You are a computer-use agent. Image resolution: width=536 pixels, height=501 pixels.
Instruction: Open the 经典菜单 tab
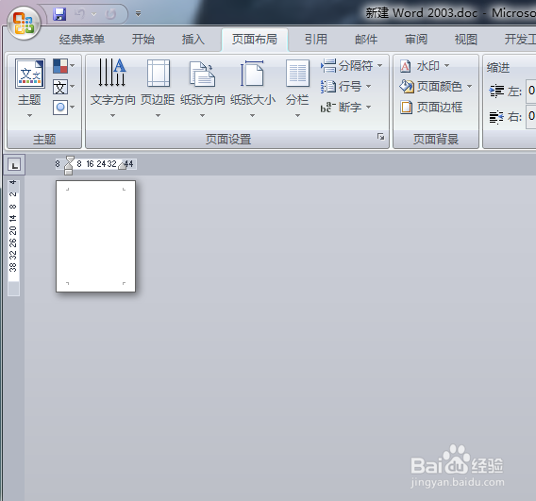click(82, 40)
